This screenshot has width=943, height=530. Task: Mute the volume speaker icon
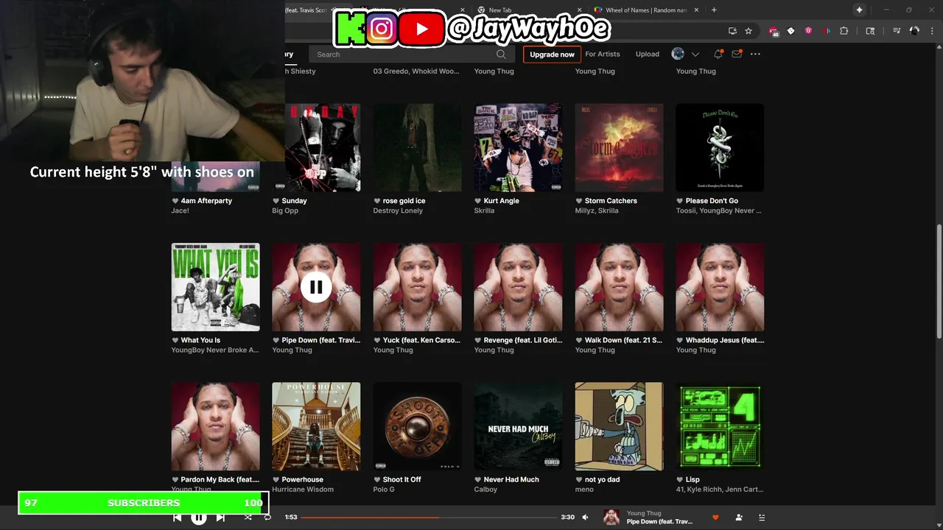(x=585, y=517)
